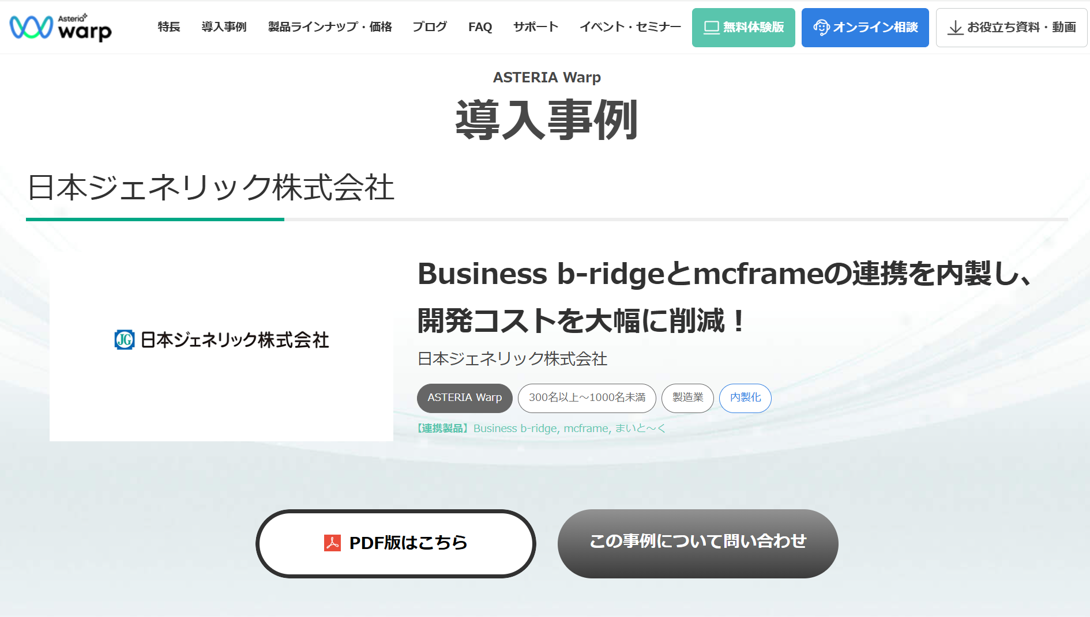Click the PDF版はこちら button
1090x617 pixels.
click(x=397, y=543)
